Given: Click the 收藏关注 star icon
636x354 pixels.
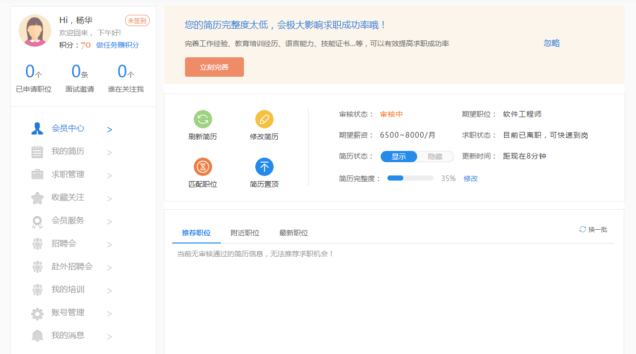Looking at the screenshot, I should pyautogui.click(x=37, y=198).
